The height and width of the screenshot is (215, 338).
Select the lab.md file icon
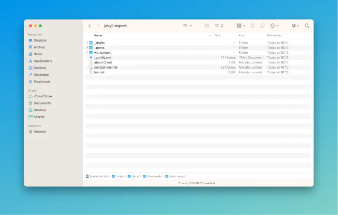[91, 72]
